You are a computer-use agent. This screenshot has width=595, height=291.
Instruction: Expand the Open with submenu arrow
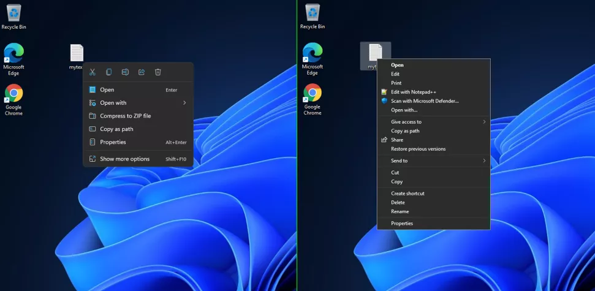pos(184,103)
